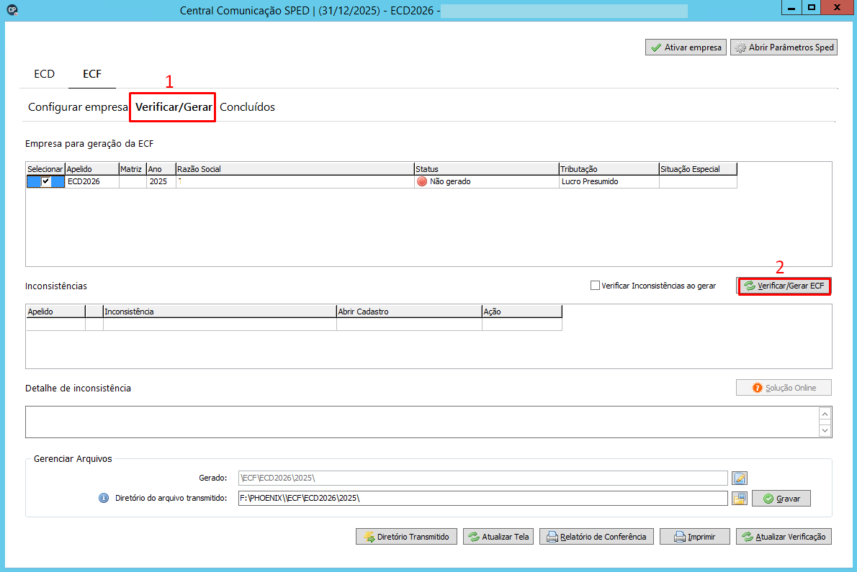Refresh screen with Atualizar Tela

[498, 537]
